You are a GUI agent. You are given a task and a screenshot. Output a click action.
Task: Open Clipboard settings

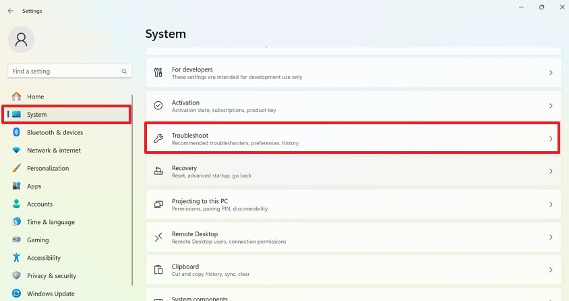coord(353,270)
